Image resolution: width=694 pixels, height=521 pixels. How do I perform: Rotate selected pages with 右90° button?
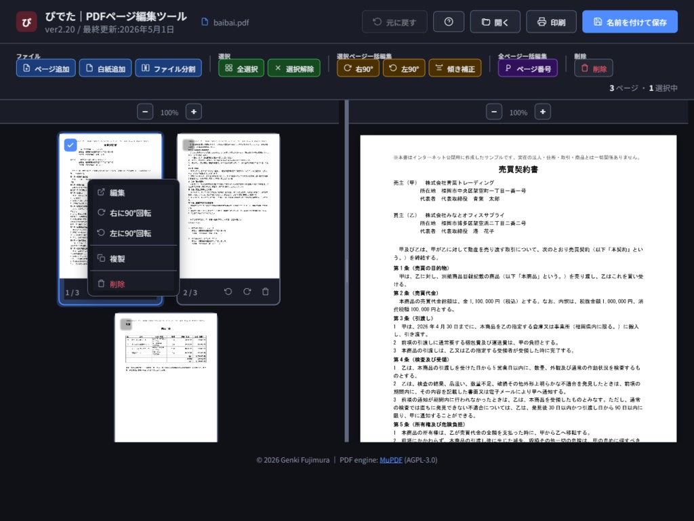point(358,69)
